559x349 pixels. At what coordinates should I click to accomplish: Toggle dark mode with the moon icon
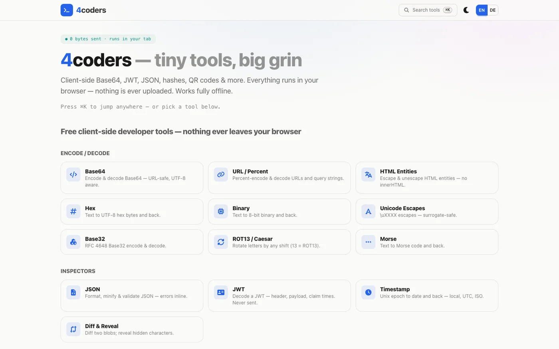coord(466,10)
